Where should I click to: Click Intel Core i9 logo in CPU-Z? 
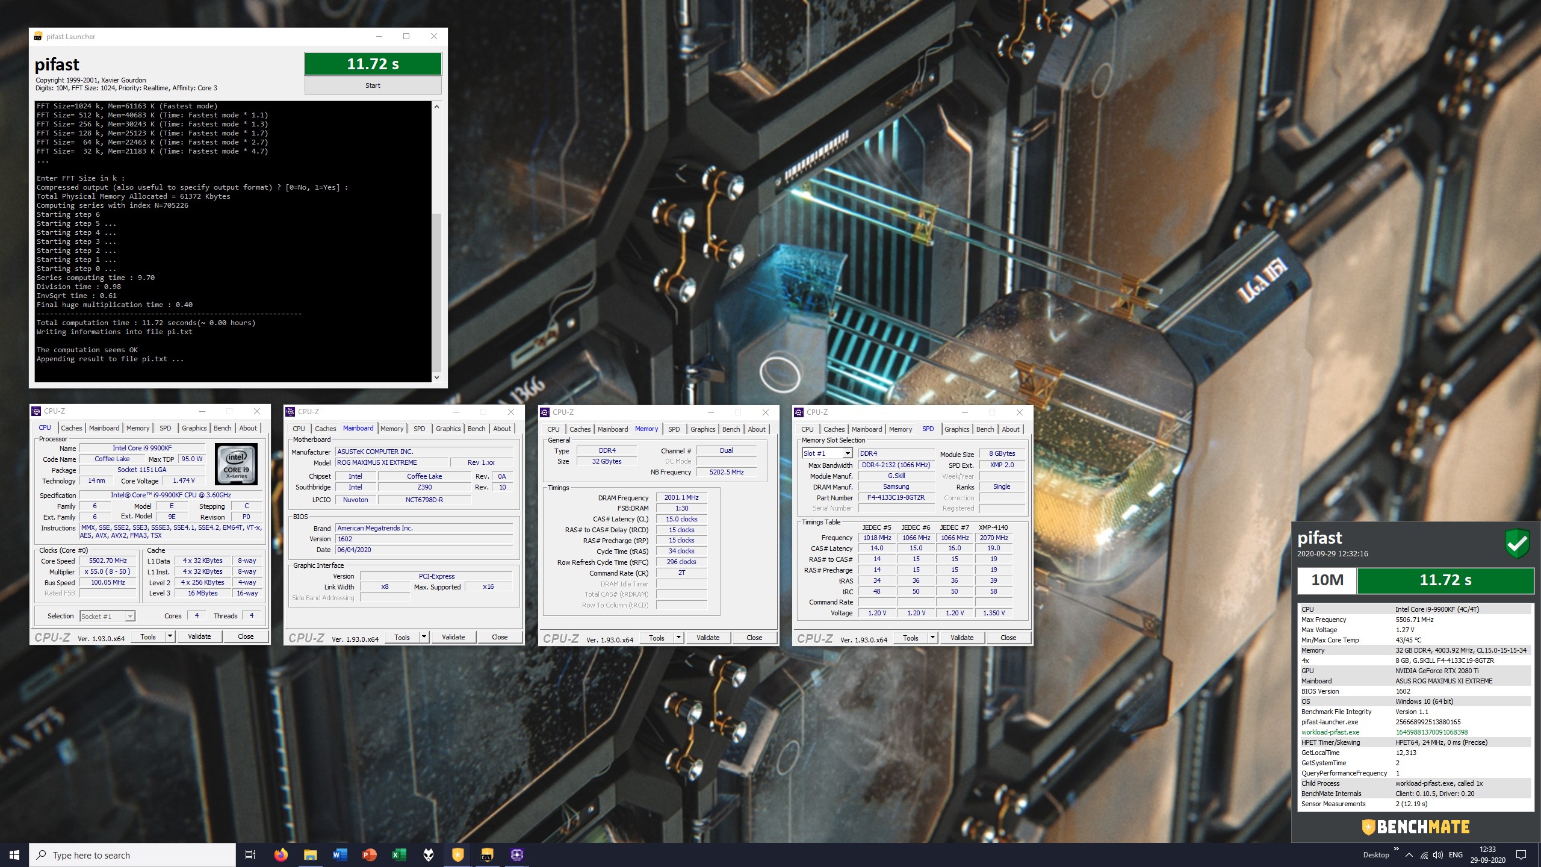(236, 464)
